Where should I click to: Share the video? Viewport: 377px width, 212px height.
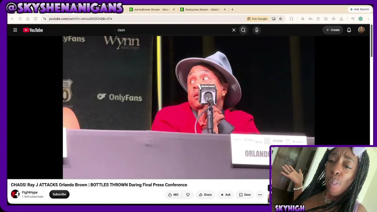(205, 195)
